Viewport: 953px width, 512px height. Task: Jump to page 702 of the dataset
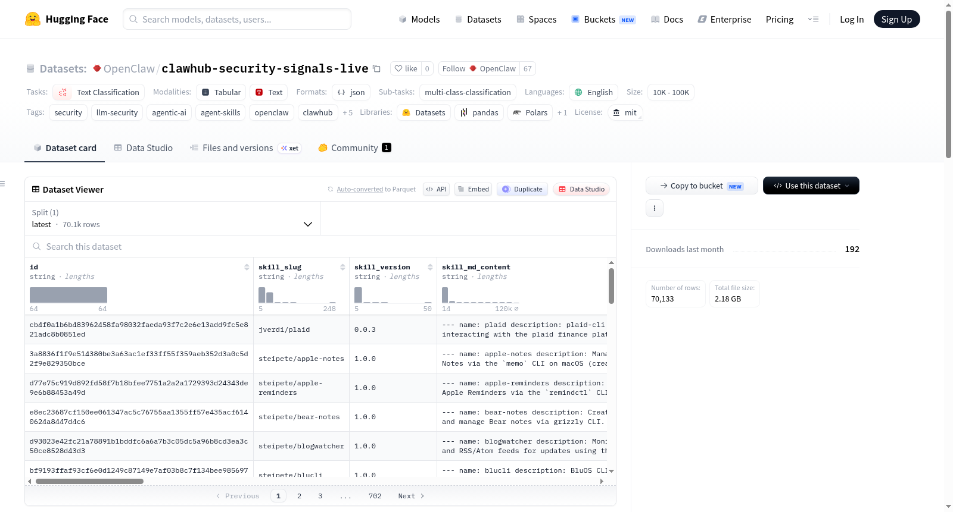pos(375,496)
